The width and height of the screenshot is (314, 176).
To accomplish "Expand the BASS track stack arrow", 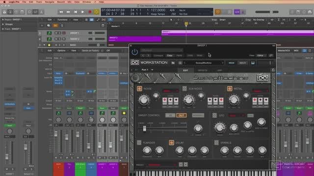I will pyautogui.click(x=44, y=45).
